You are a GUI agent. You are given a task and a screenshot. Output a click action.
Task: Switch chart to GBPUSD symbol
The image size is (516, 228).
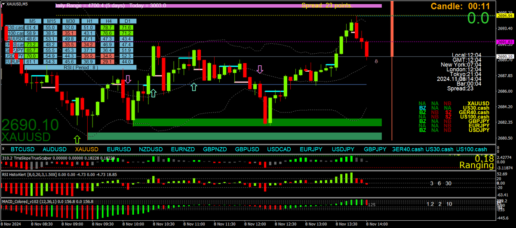pyautogui.click(x=247, y=149)
